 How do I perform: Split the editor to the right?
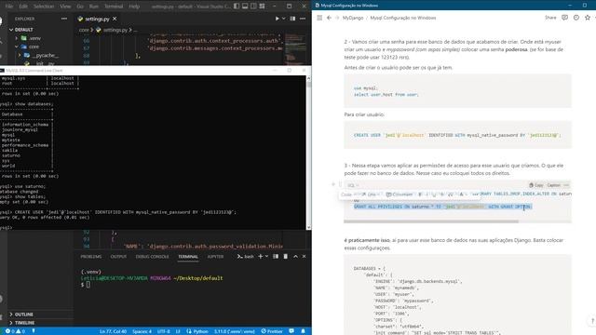[x=292, y=19]
